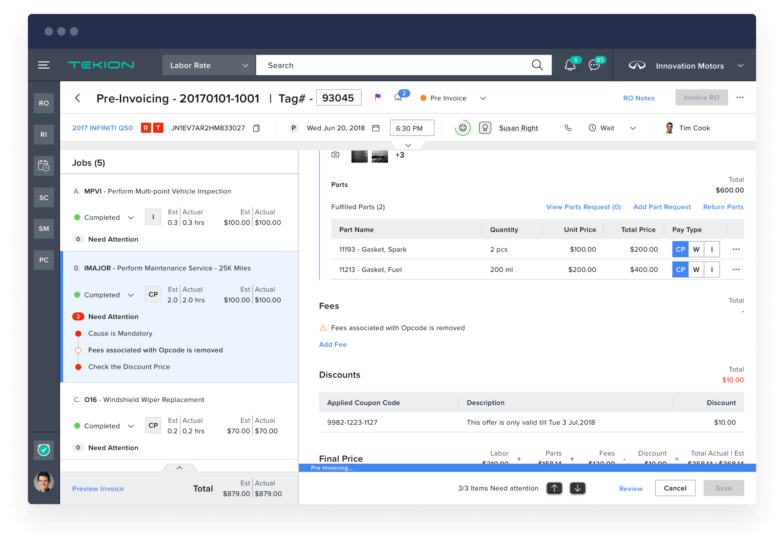Viewport: 784px width, 546px height.
Task: Click the purple flag icon near Tag#
Action: coord(378,98)
